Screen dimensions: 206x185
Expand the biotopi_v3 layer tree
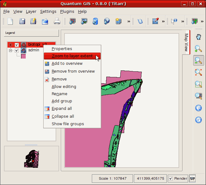[11, 45]
